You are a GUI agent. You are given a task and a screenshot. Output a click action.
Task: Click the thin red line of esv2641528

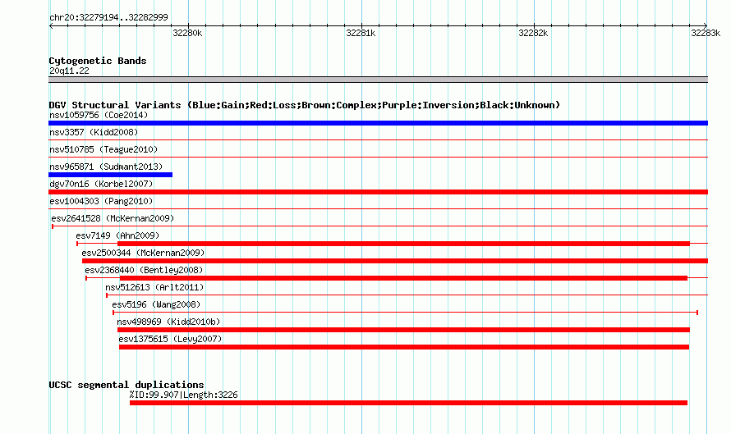pos(380,226)
